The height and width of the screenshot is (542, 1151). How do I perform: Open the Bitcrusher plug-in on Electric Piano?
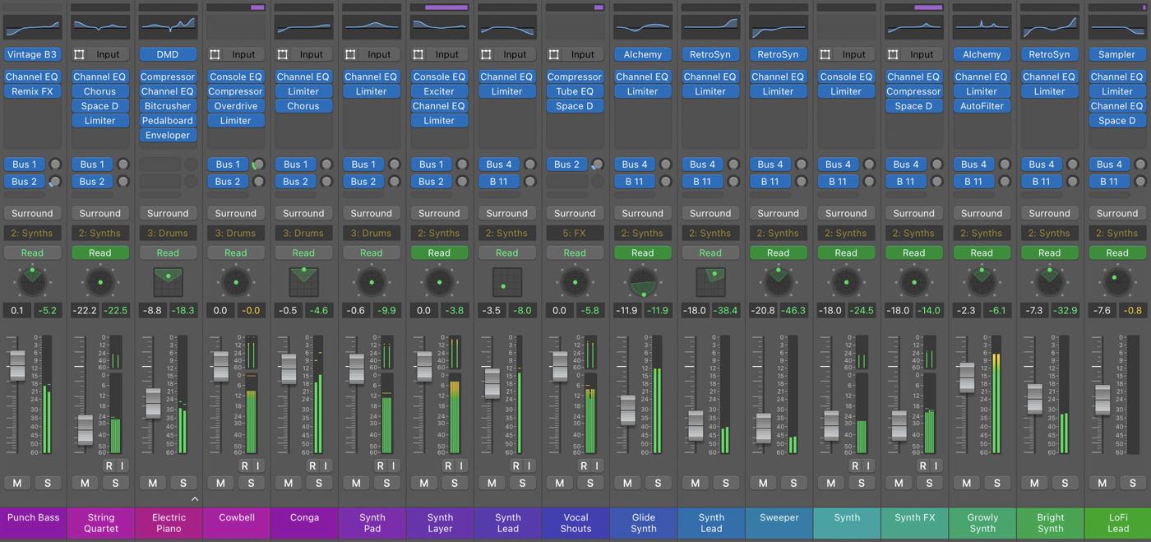168,106
